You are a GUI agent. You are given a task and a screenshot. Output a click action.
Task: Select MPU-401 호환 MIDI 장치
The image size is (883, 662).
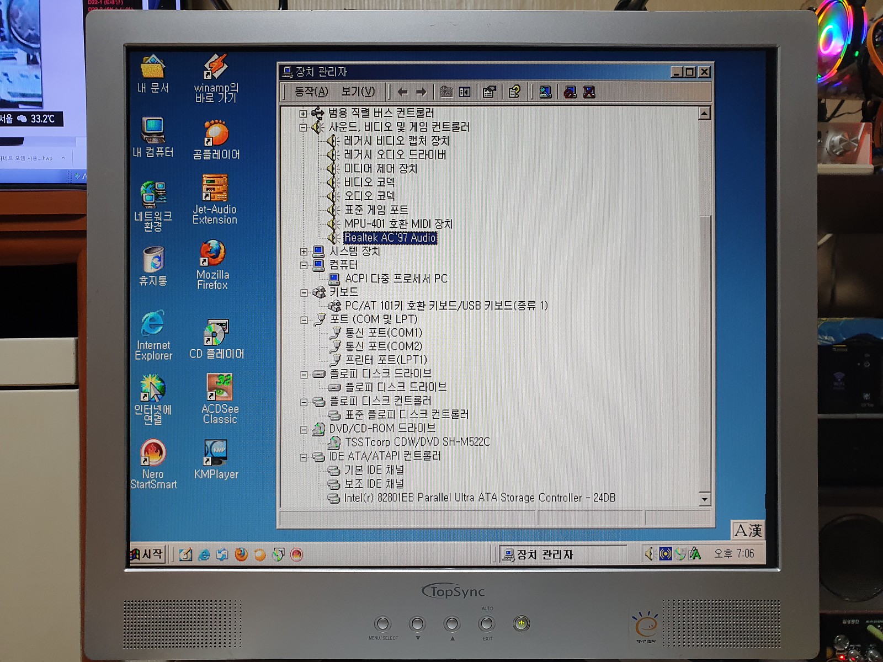(x=398, y=224)
